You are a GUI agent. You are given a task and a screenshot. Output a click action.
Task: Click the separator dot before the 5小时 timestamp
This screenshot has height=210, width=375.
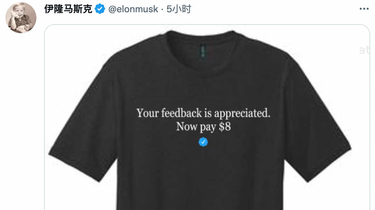click(162, 10)
